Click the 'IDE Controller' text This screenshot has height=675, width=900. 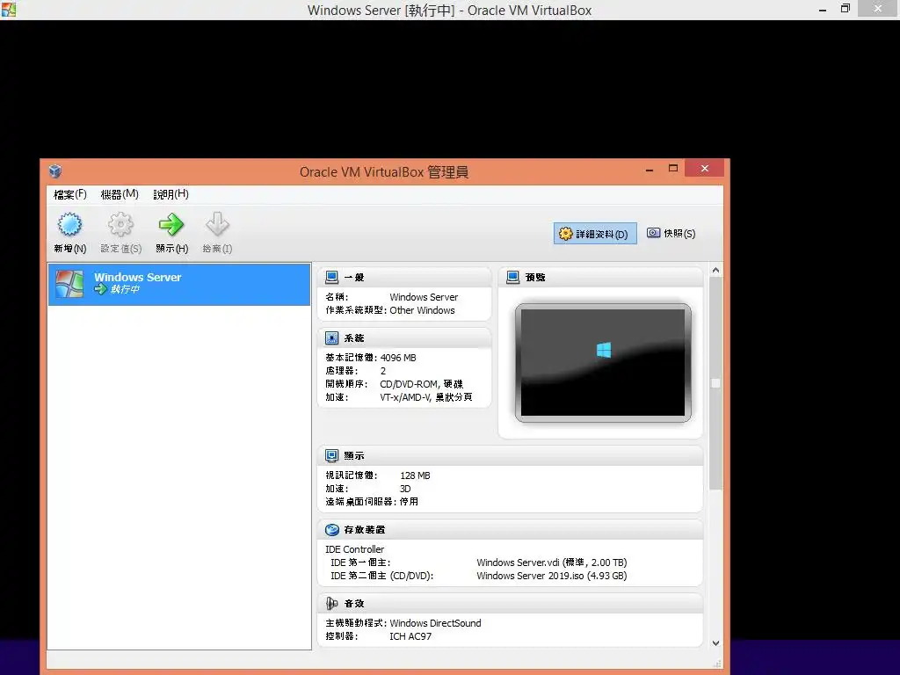355,549
